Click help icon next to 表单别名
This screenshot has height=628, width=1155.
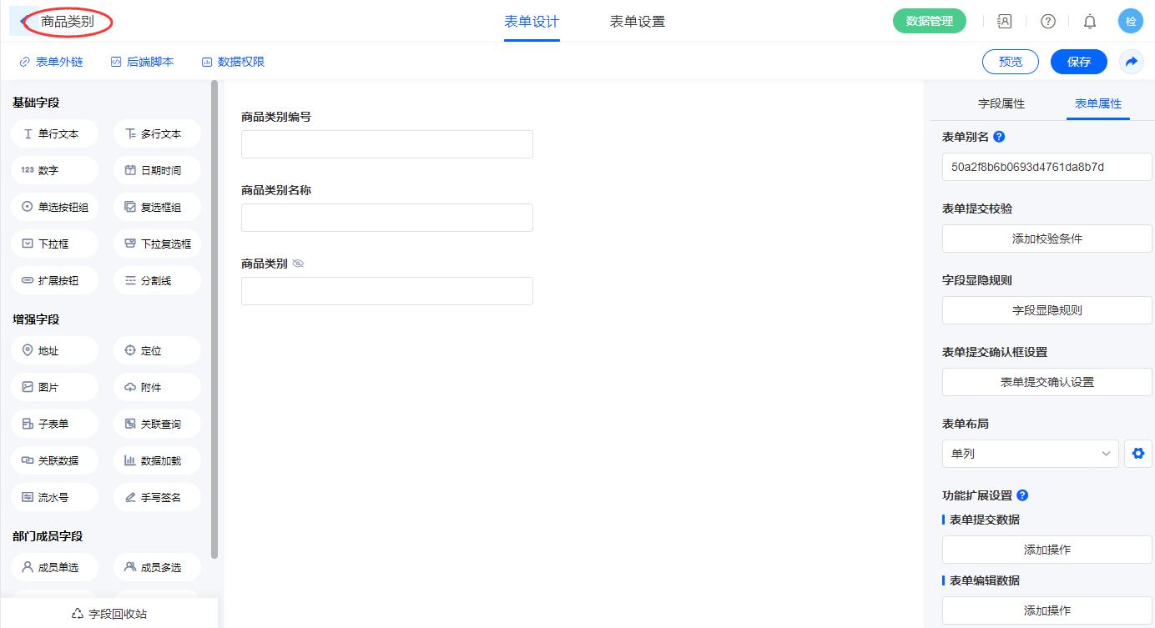pos(999,137)
